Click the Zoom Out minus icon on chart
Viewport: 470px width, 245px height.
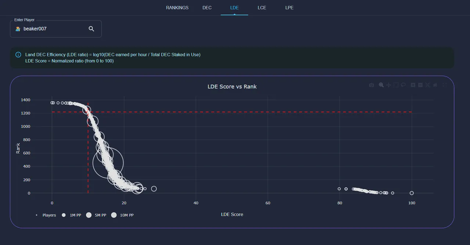[x=420, y=85]
